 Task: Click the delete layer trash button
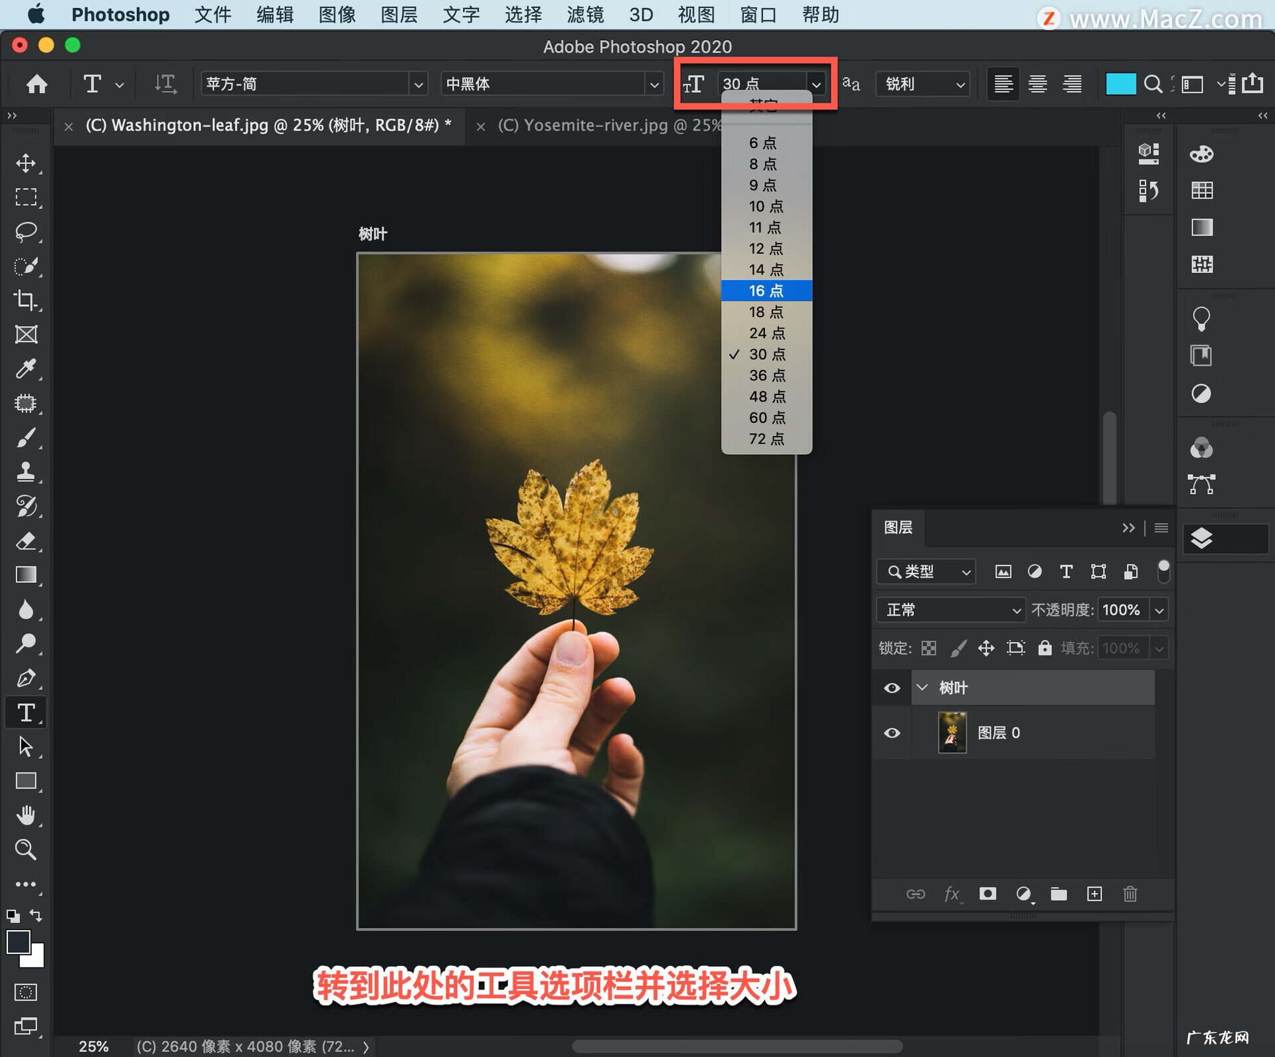click(1131, 894)
